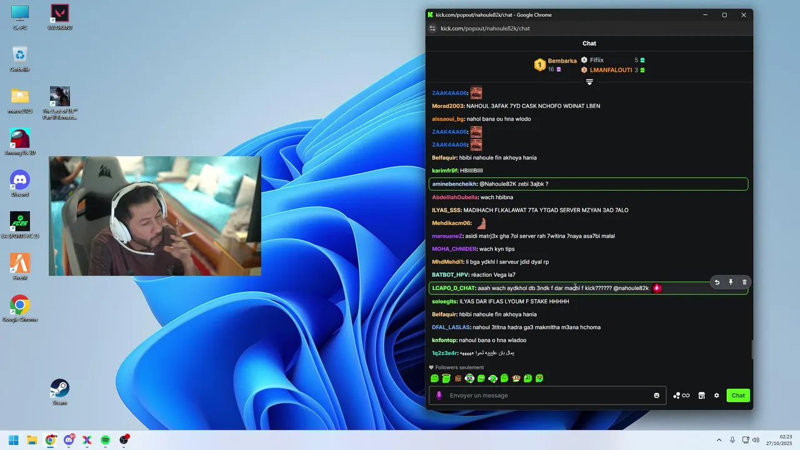Open the maroc2025 desktop folder
Screen dimensions: 800x450
point(20,100)
